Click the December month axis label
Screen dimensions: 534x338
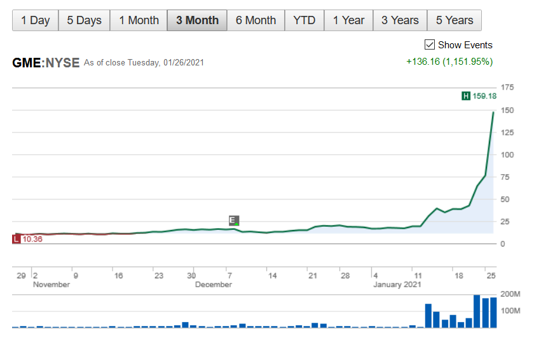(213, 285)
